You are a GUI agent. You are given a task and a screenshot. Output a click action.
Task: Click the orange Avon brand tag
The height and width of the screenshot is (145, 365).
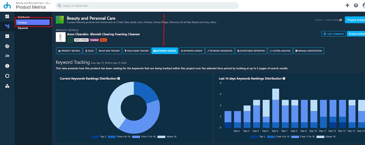103,40
